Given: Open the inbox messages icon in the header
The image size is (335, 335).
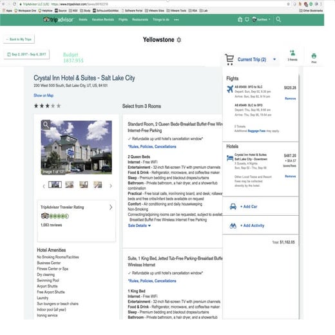Looking at the screenshot, I should [247, 19].
